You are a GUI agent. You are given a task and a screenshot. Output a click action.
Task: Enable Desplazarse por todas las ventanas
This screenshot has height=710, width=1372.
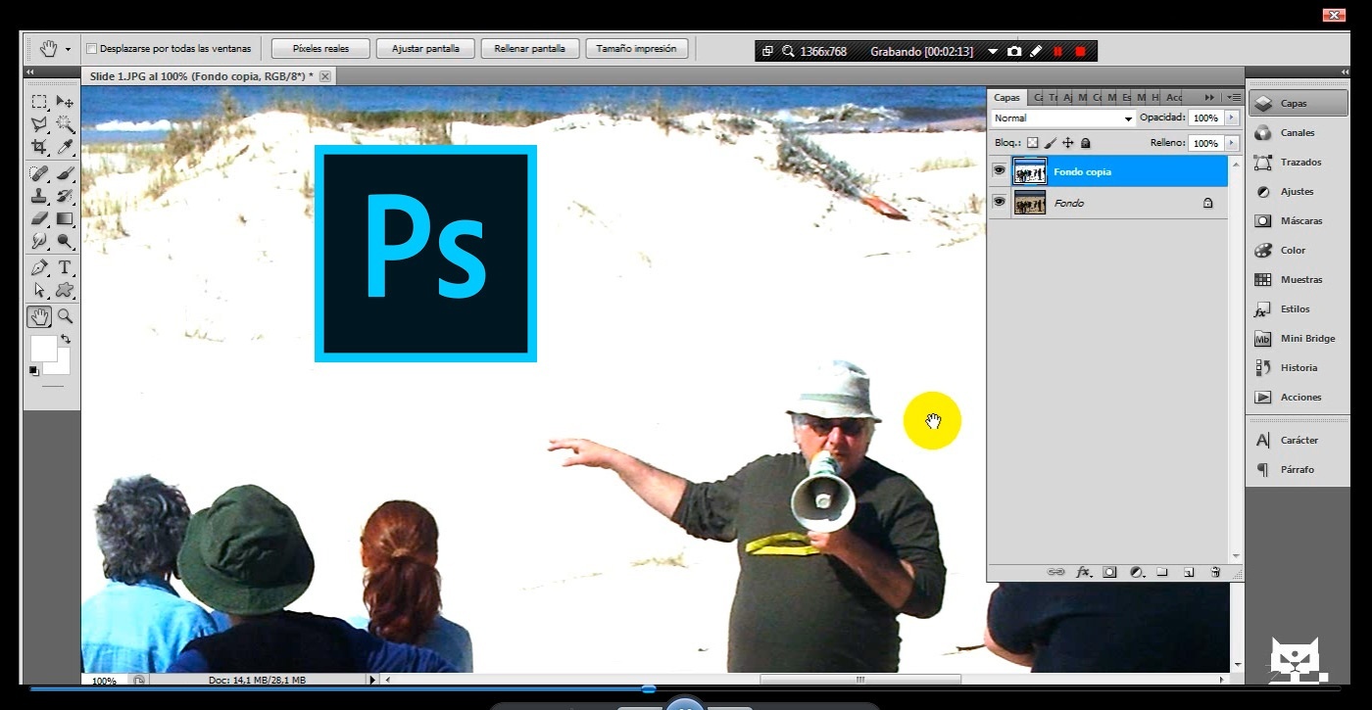point(91,48)
